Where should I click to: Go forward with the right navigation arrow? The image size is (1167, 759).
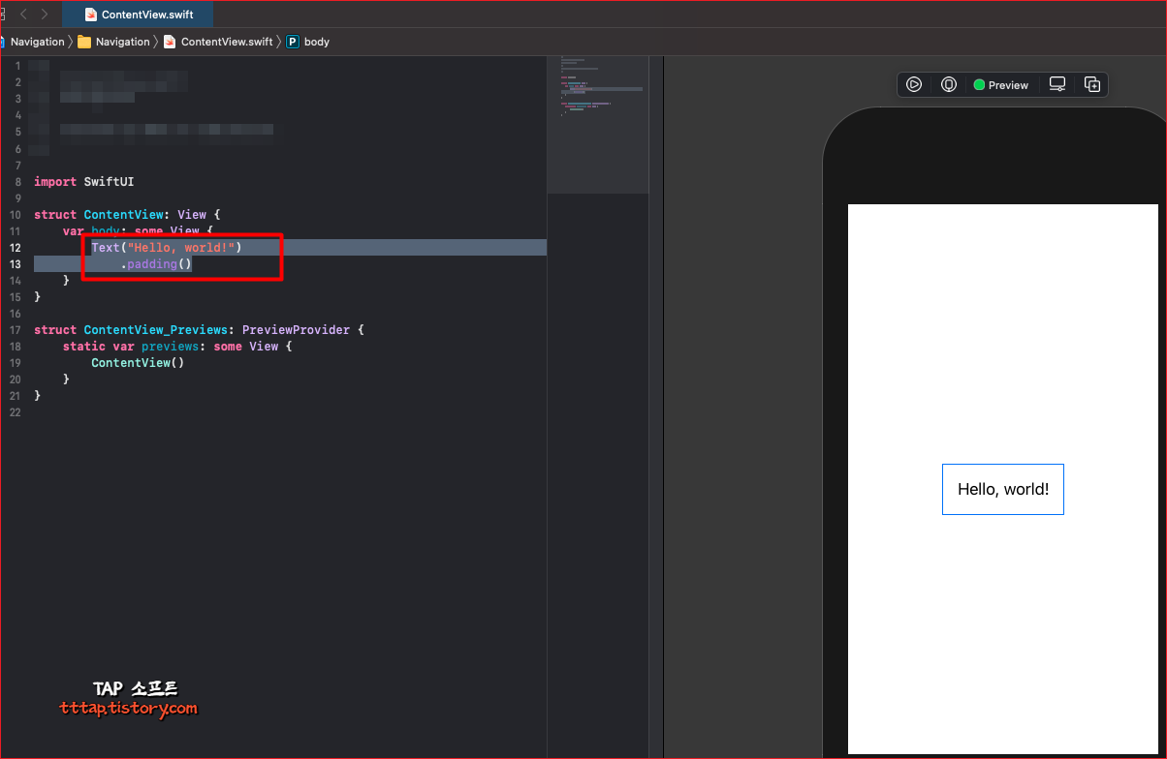(x=45, y=14)
